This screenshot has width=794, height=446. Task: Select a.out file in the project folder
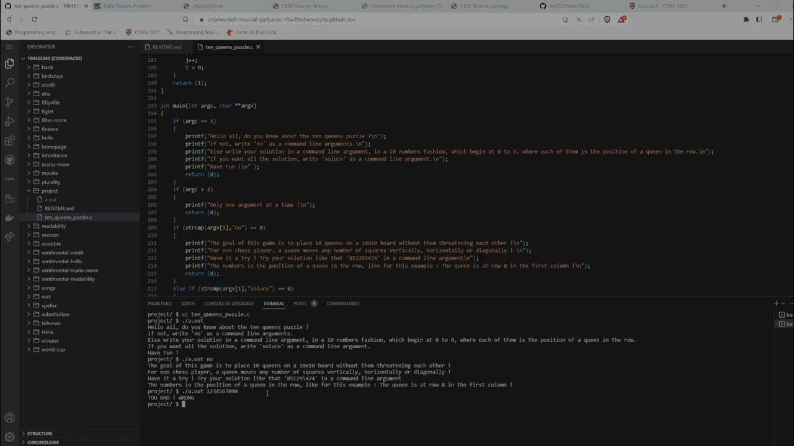pyautogui.click(x=50, y=199)
